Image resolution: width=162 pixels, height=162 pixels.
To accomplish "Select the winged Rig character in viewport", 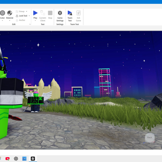I will click(x=36, y=101).
